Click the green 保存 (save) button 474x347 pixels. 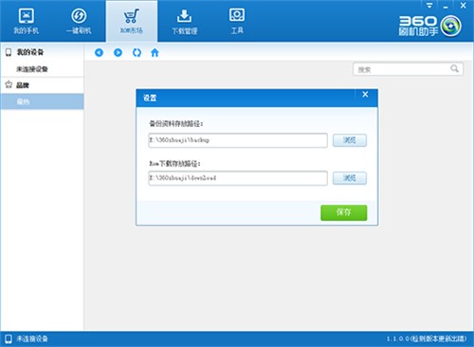tap(344, 212)
